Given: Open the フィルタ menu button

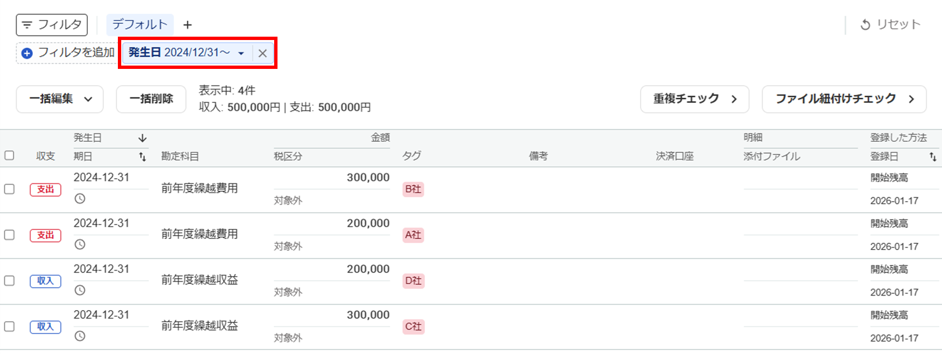Looking at the screenshot, I should tap(52, 24).
